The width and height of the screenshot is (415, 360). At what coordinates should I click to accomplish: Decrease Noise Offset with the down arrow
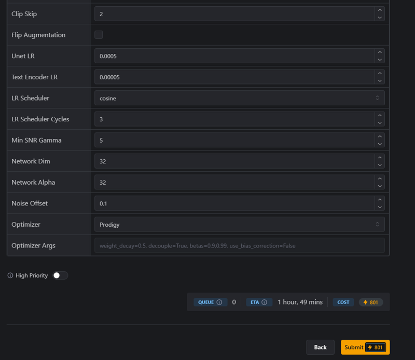click(380, 207)
